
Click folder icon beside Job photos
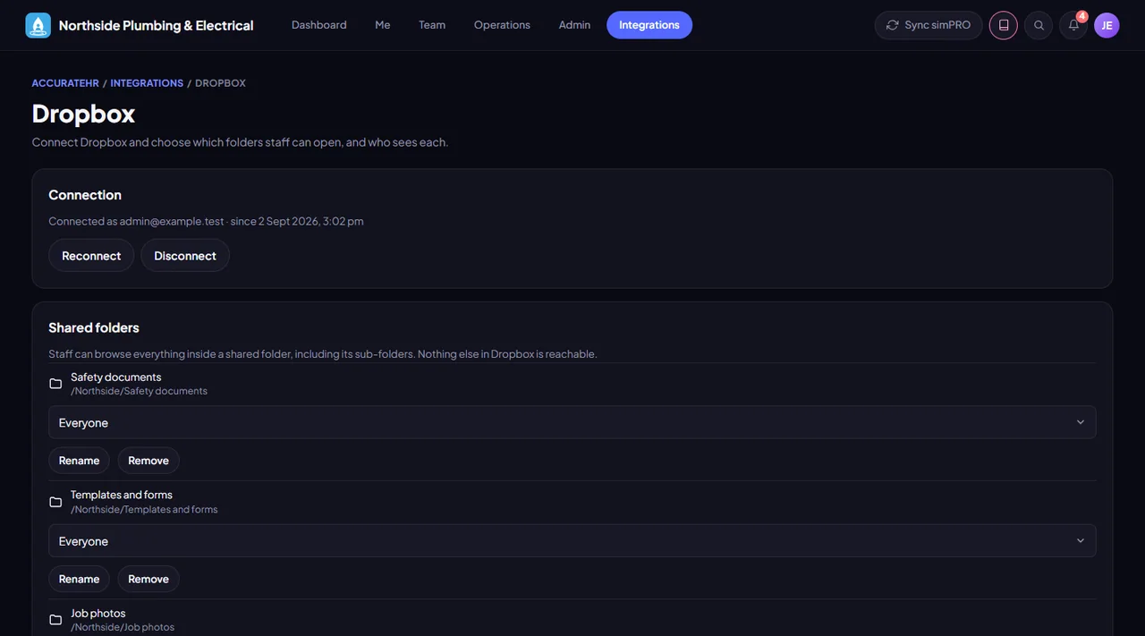(x=55, y=620)
